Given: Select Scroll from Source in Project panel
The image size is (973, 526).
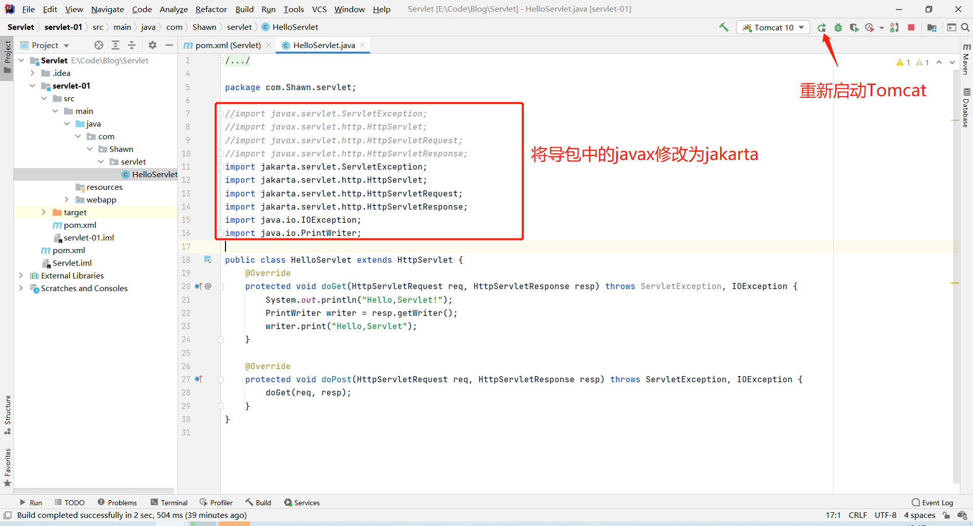Looking at the screenshot, I should [x=99, y=45].
